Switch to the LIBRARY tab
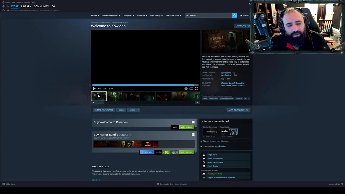Screen dimensions: 345x194 [x=26, y=6]
